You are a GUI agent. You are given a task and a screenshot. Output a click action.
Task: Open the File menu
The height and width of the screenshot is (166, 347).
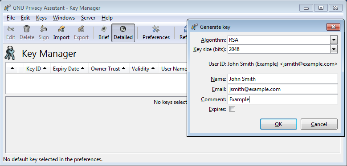[11, 18]
